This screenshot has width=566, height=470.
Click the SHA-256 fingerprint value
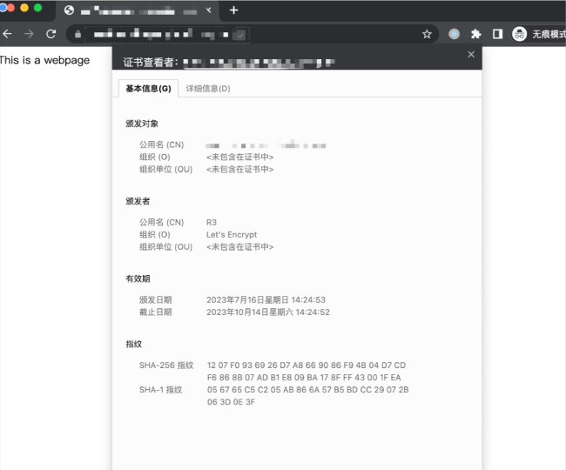coord(306,371)
